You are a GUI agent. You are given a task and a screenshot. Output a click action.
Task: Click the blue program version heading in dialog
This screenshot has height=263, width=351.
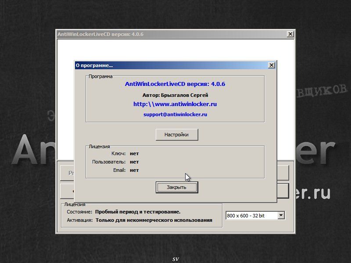175,84
